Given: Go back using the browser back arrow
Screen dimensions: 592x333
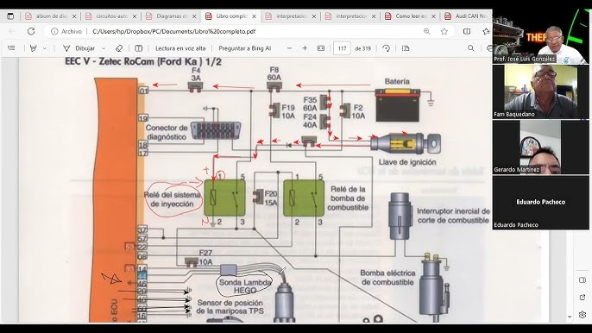Looking at the screenshot, I should pyautogui.click(x=12, y=31).
